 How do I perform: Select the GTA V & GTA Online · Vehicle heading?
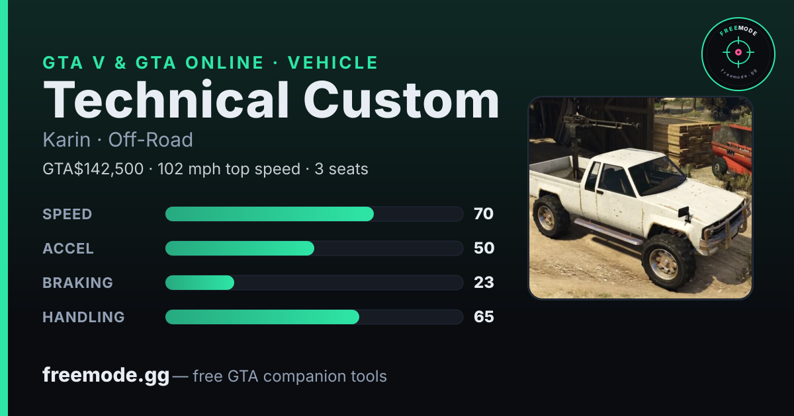tap(210, 63)
